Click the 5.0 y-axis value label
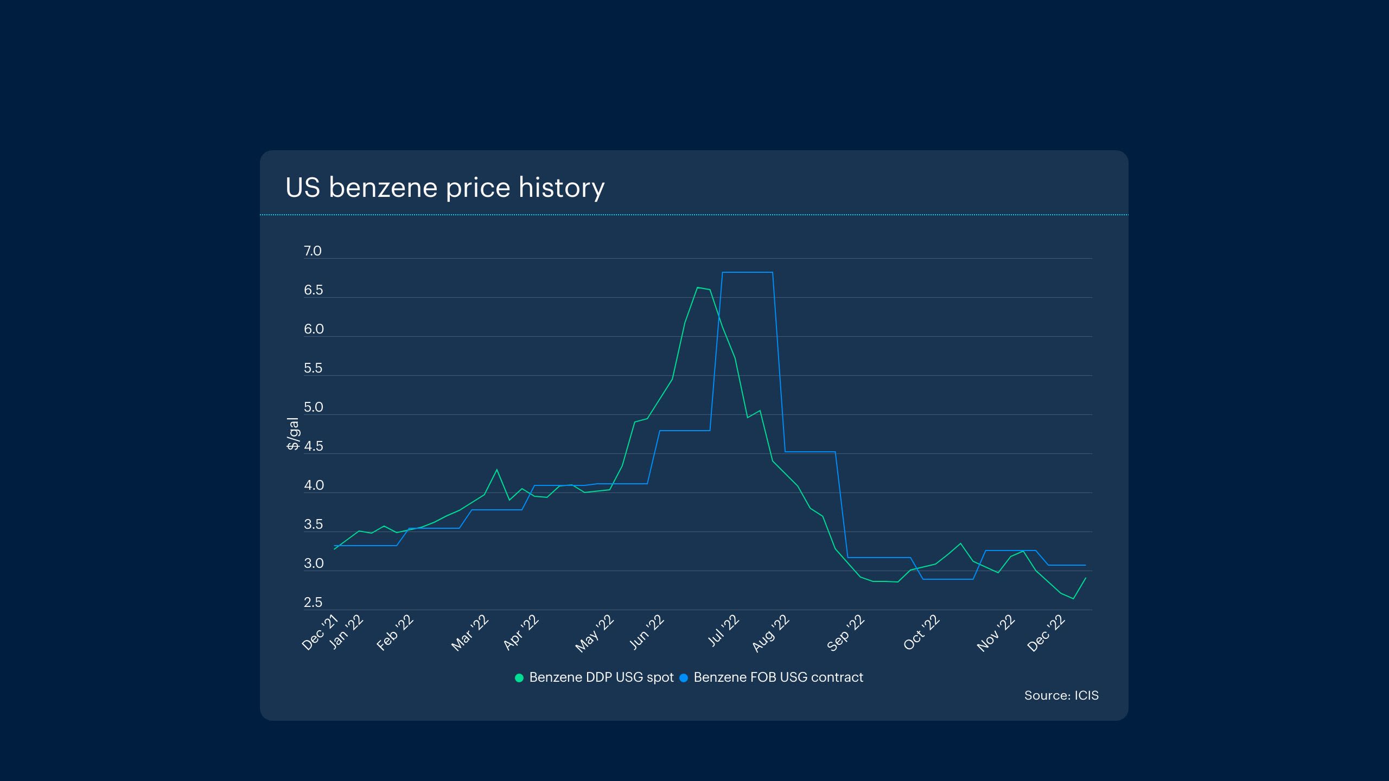1389x781 pixels. (313, 407)
